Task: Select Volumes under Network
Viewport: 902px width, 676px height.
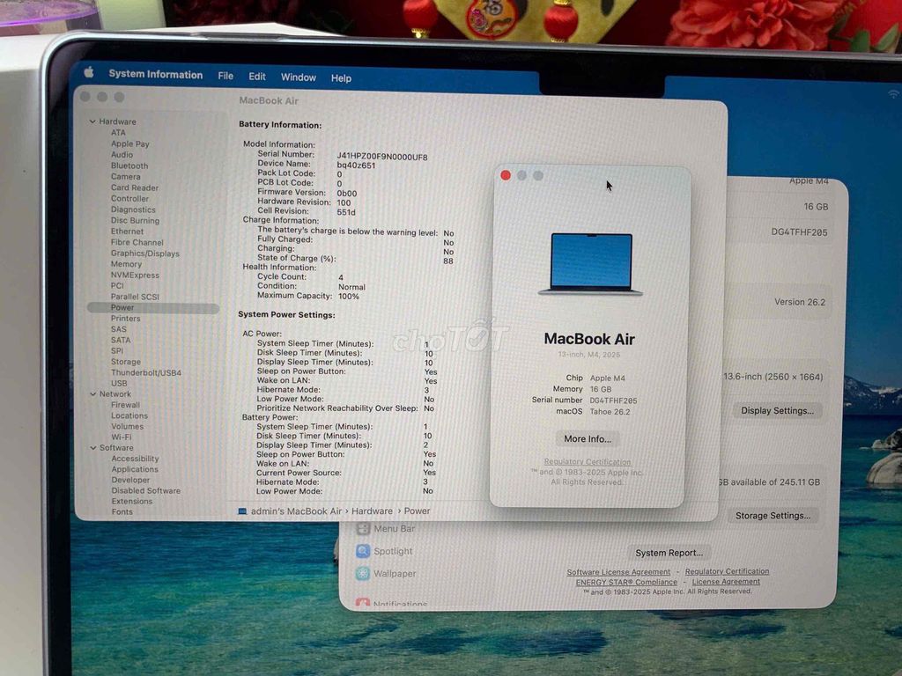Action: (127, 427)
